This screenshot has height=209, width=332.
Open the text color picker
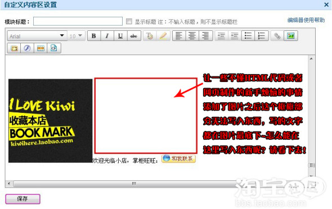click(x=150, y=36)
